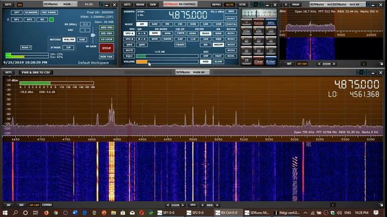Enable the LO LOCK button
387x217 pixels.
pos(106,39)
